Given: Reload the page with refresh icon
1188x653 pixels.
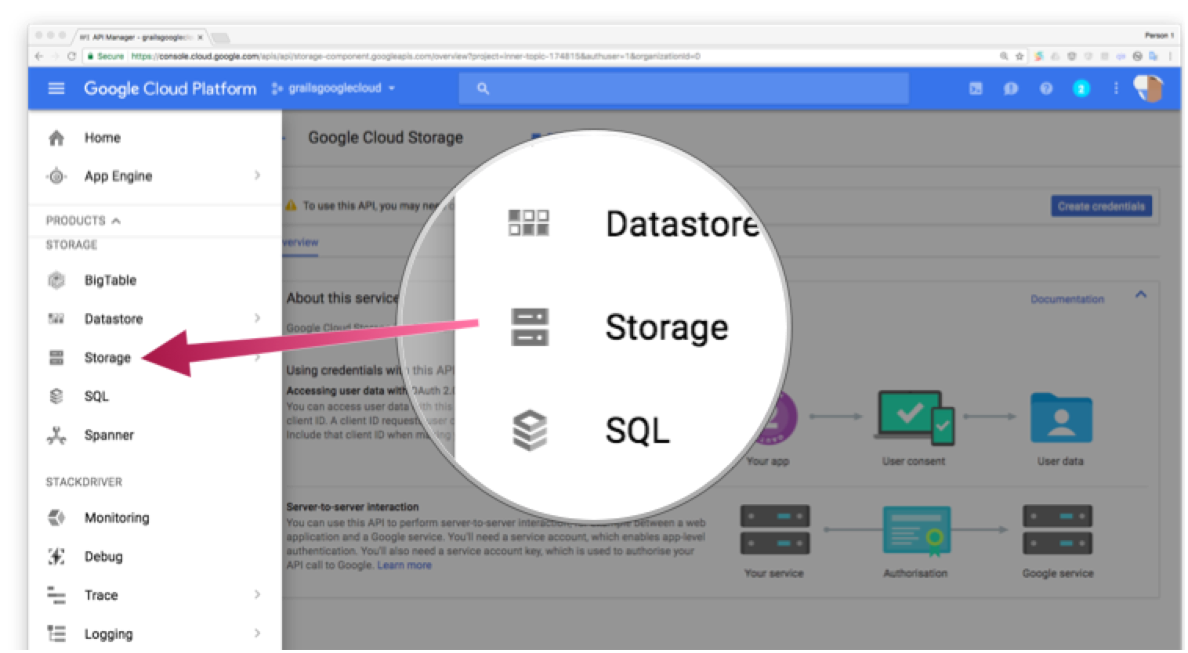Looking at the screenshot, I should click(x=71, y=56).
